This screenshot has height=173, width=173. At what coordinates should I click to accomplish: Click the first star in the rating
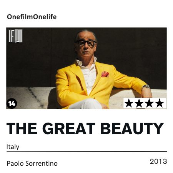(x=129, y=103)
